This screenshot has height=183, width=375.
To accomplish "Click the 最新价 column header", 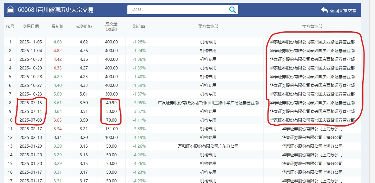I will [57, 26].
